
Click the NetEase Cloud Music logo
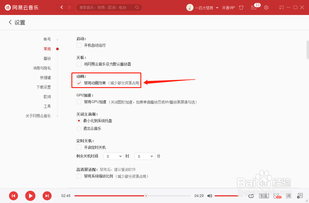(22, 7)
